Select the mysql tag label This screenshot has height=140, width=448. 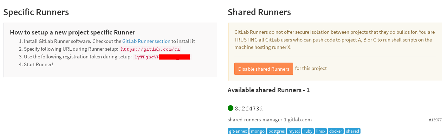pos(294,131)
